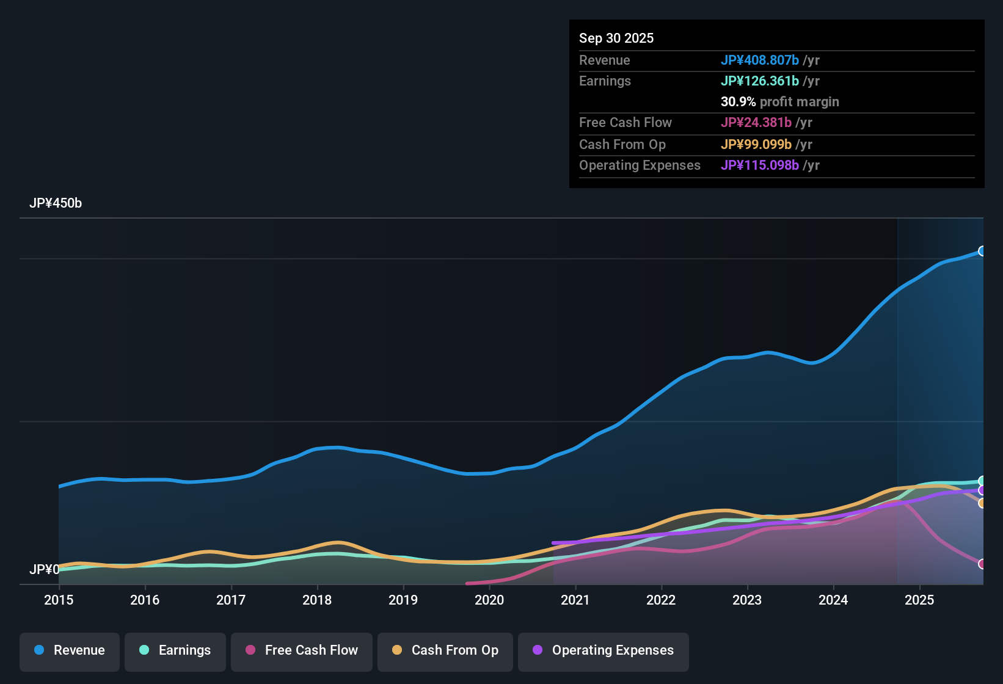Viewport: 1003px width, 684px height.
Task: Click the 2020 year axis label
Action: coord(489,600)
